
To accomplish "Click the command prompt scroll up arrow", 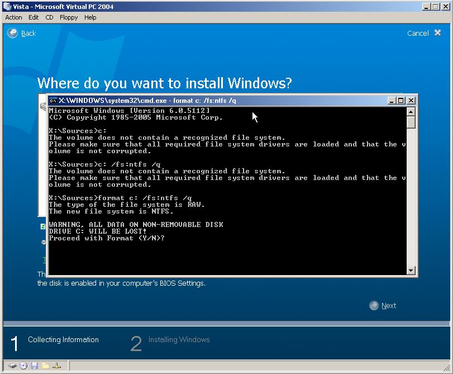I will [411, 111].
